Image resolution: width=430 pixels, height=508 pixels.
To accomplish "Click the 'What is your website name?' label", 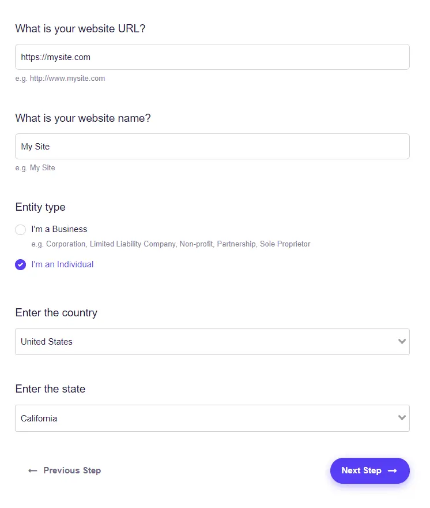I will [x=83, y=118].
